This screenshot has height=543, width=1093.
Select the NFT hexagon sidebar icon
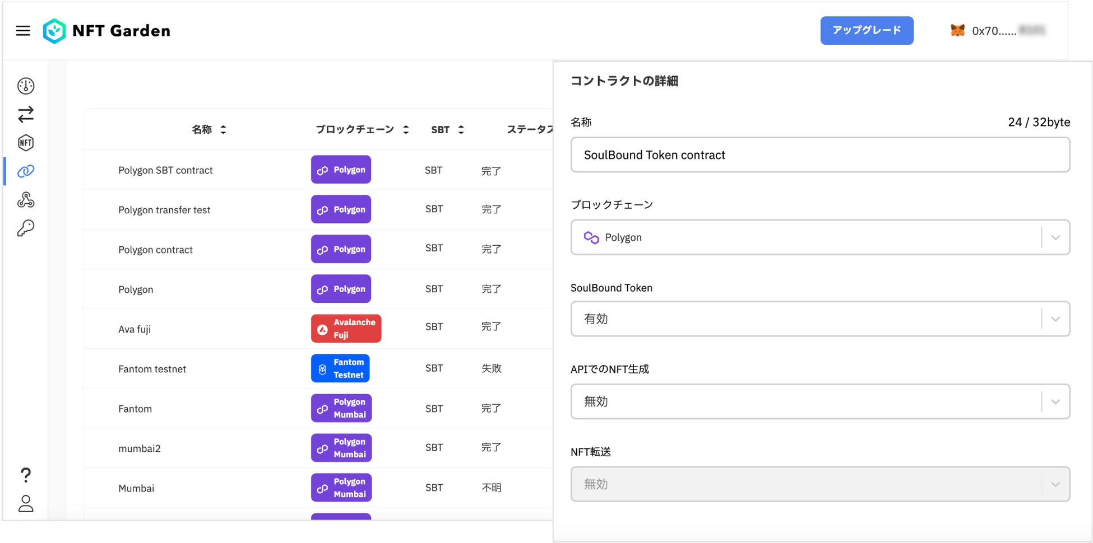click(x=26, y=143)
